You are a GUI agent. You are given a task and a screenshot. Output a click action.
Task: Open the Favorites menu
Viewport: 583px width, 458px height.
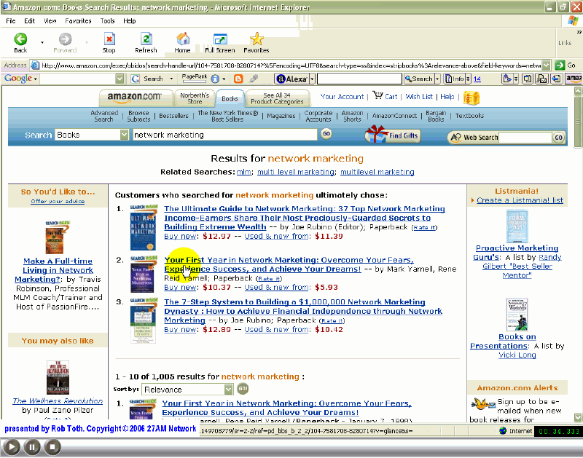click(x=78, y=21)
